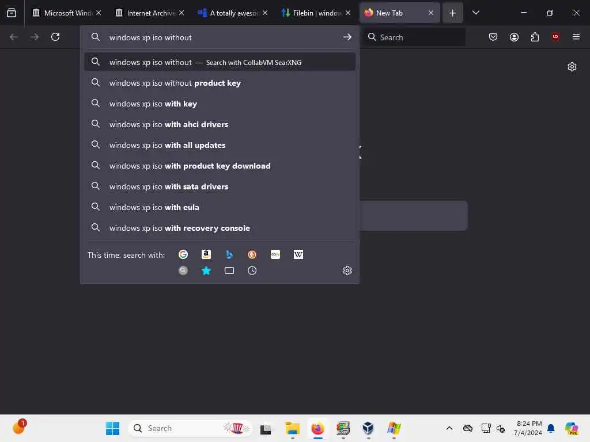Open the uBlock Origin extension icon
This screenshot has height=442, width=590.
pyautogui.click(x=555, y=37)
